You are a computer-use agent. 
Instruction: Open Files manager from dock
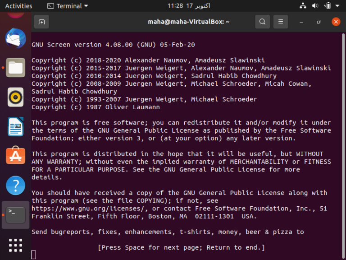click(15, 68)
